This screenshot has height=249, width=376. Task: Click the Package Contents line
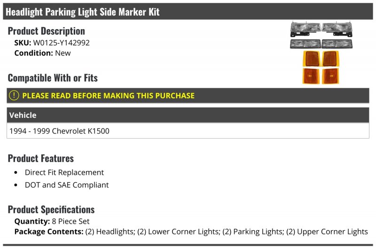click(191, 232)
